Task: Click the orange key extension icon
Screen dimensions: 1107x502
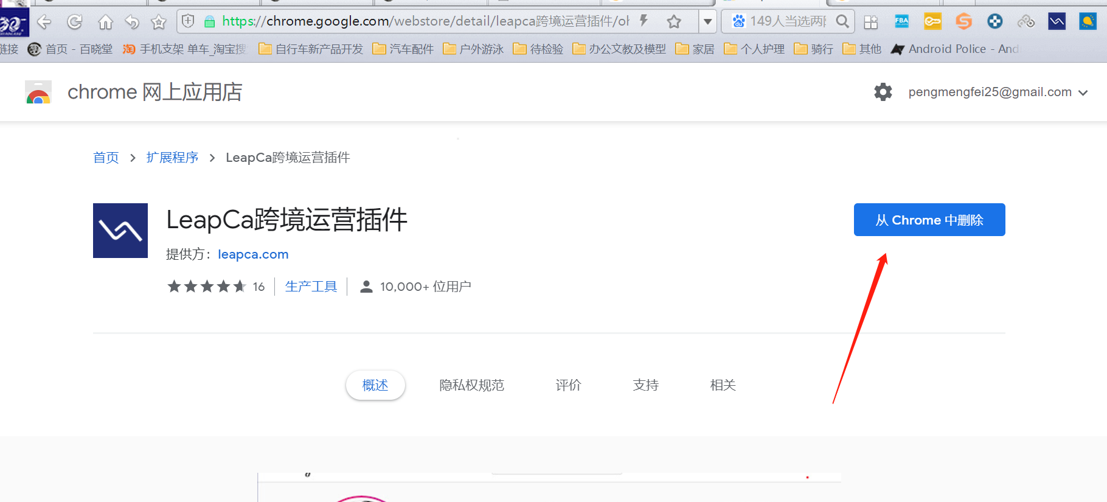Action: 932,22
